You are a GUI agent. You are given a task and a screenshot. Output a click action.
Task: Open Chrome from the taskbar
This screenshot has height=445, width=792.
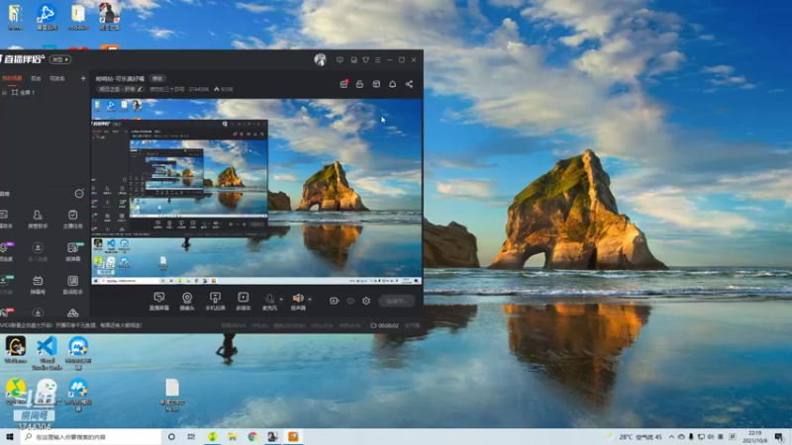[252, 436]
